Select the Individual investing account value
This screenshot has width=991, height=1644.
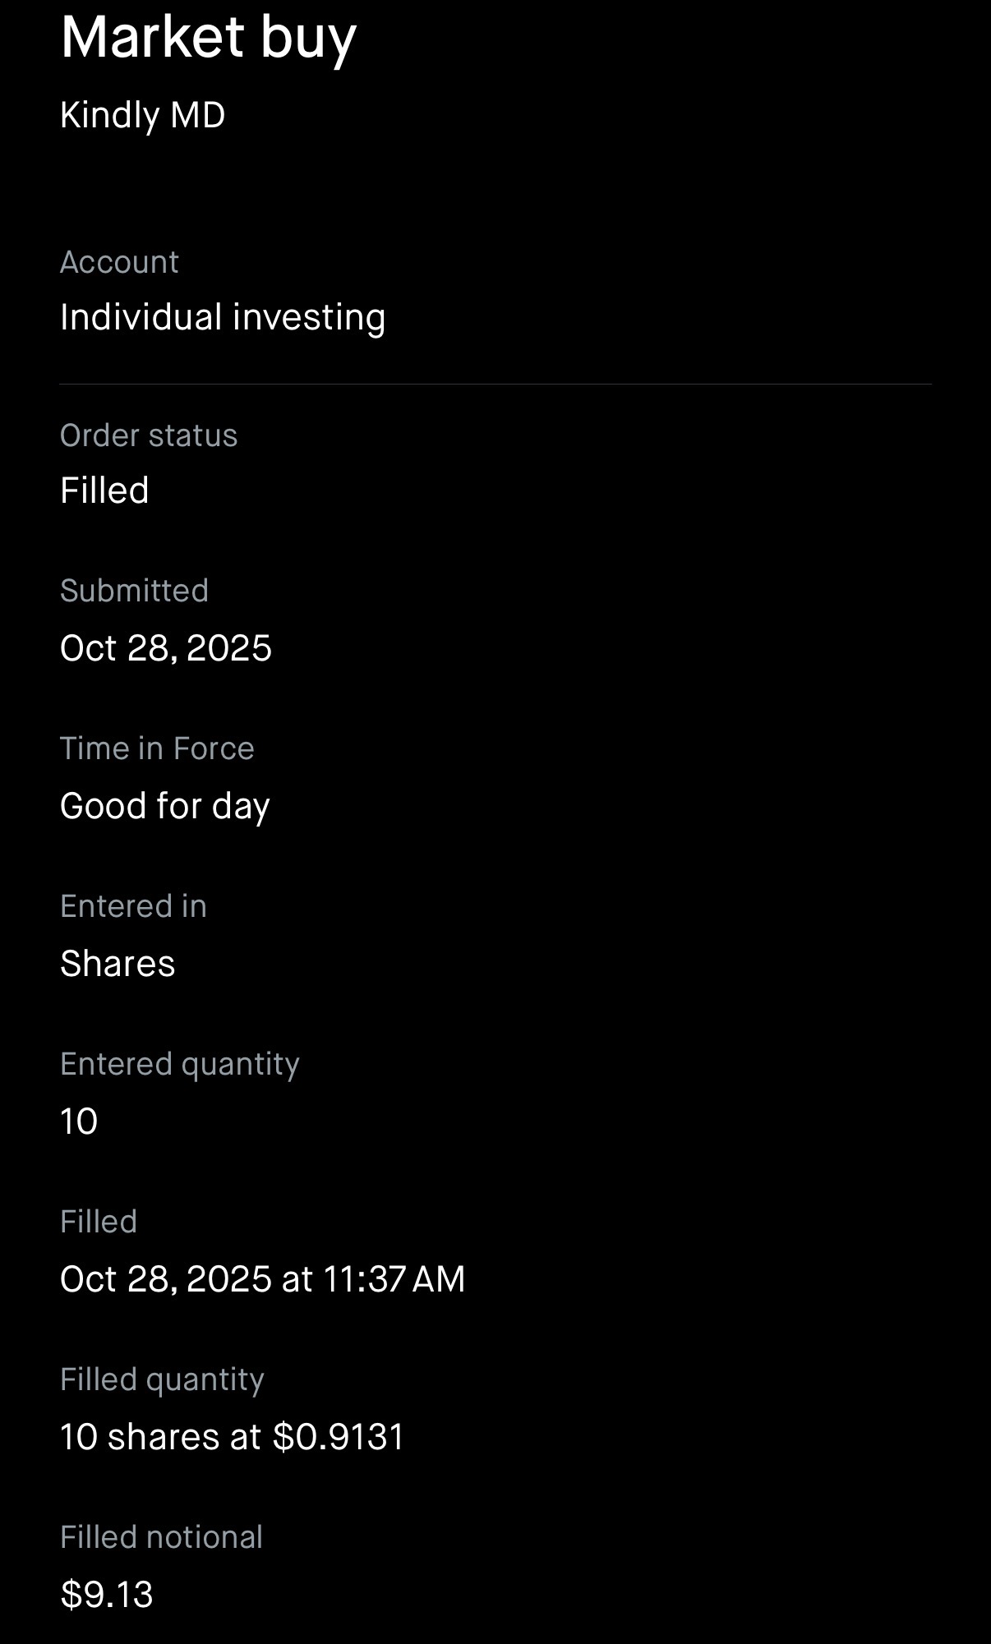coord(223,317)
